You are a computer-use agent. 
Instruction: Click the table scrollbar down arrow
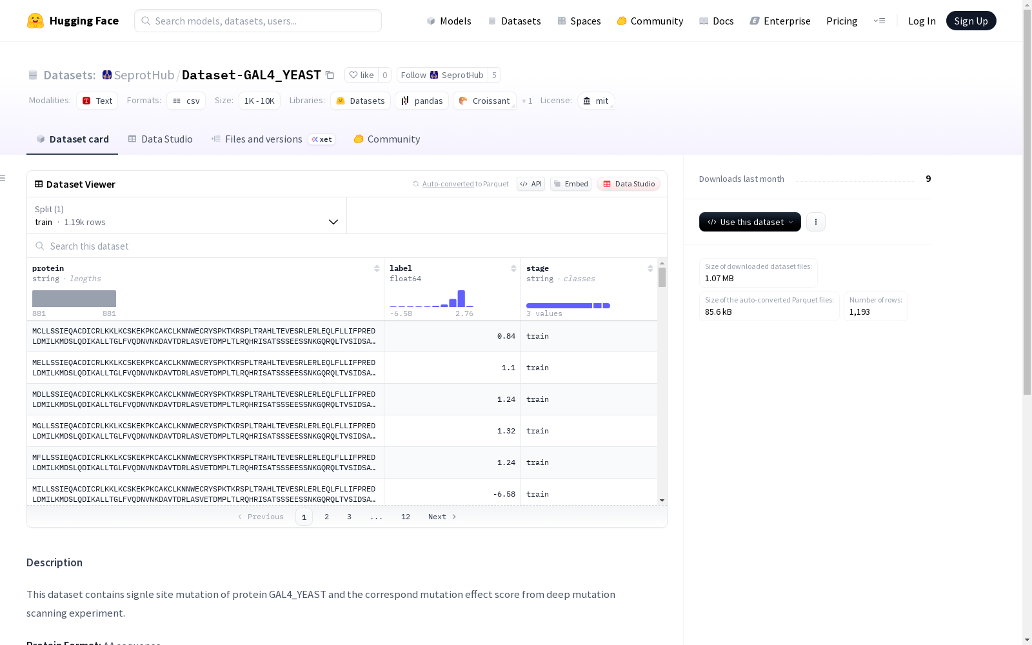[x=662, y=501]
